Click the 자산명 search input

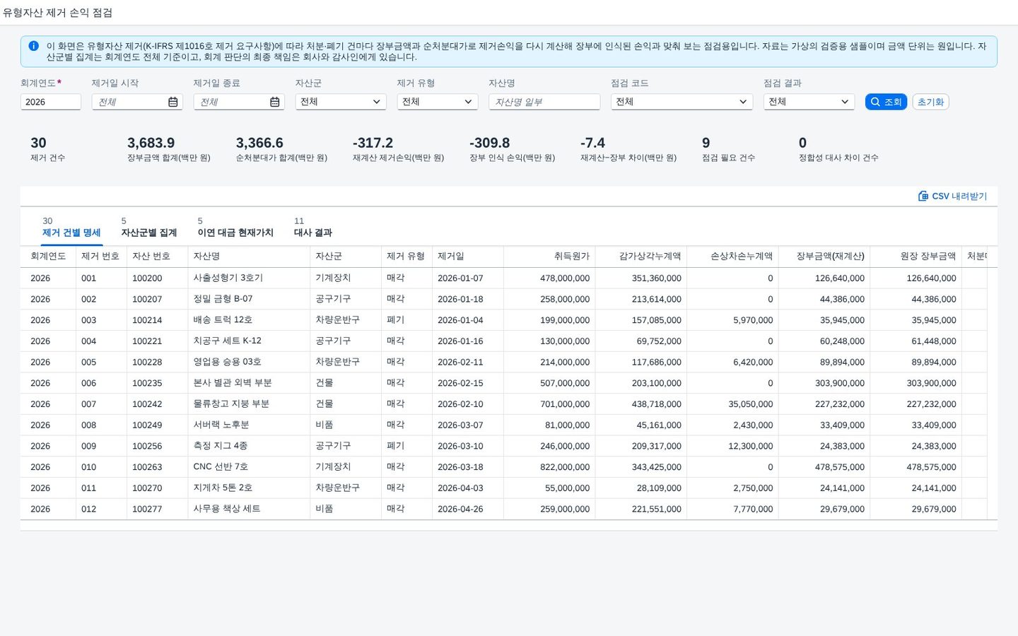tap(544, 102)
